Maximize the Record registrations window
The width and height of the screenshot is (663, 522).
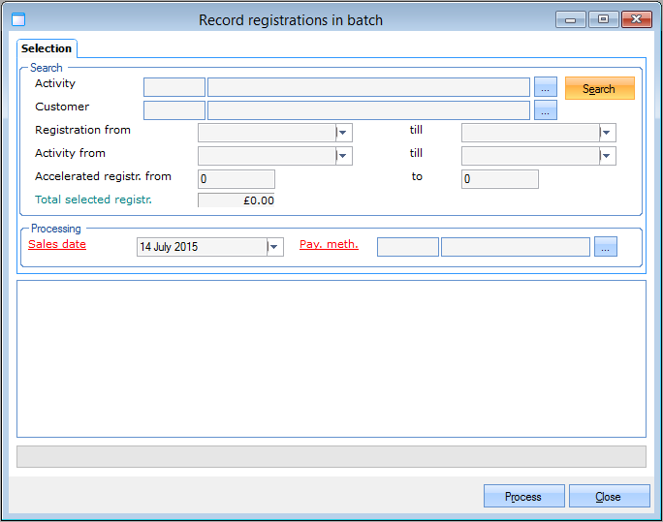pos(603,19)
